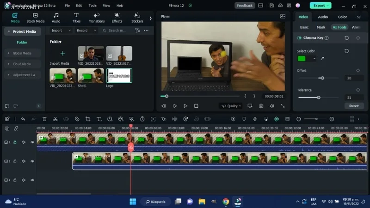Pick a color with the eyedropper tool
This screenshot has height=208, width=370.
pos(322,59)
